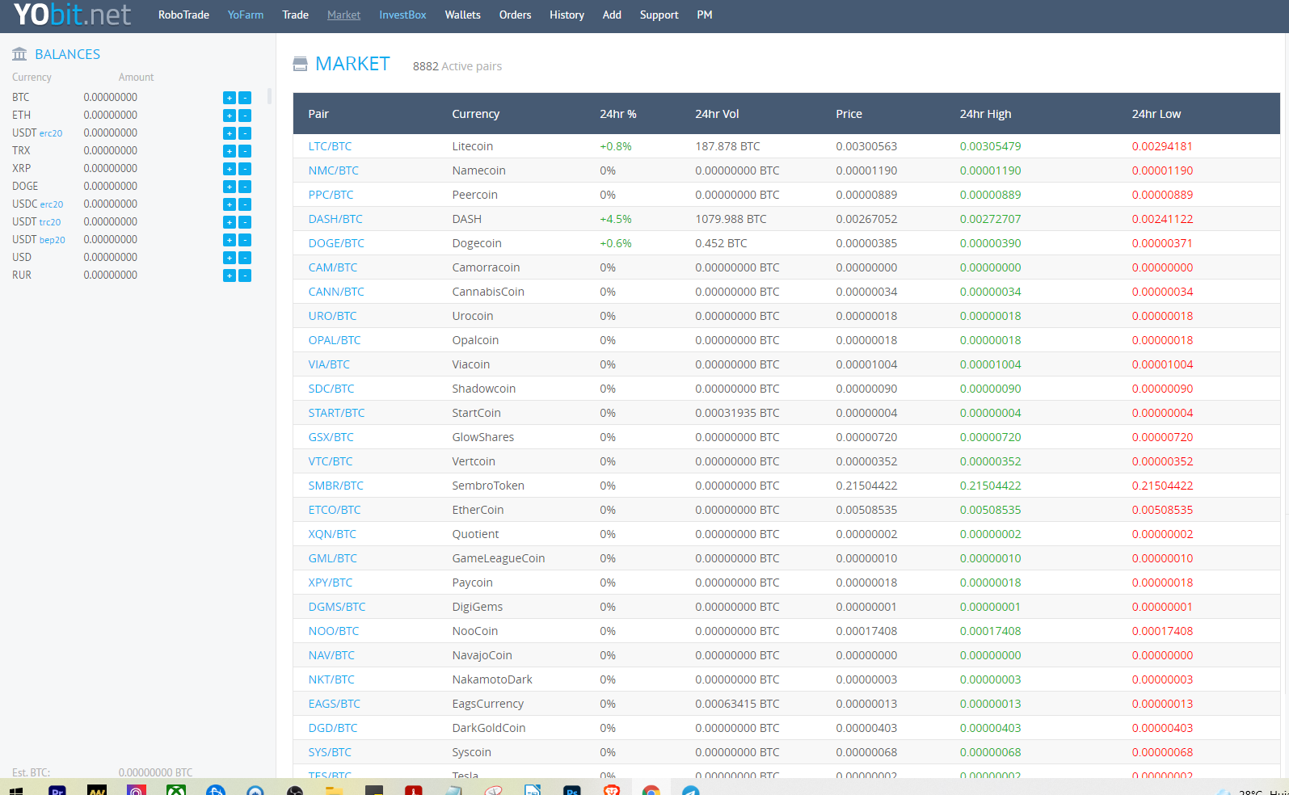Screen dimensions: 1289x795
Task: Open the LTC/BTC pair link
Action: 330,146
